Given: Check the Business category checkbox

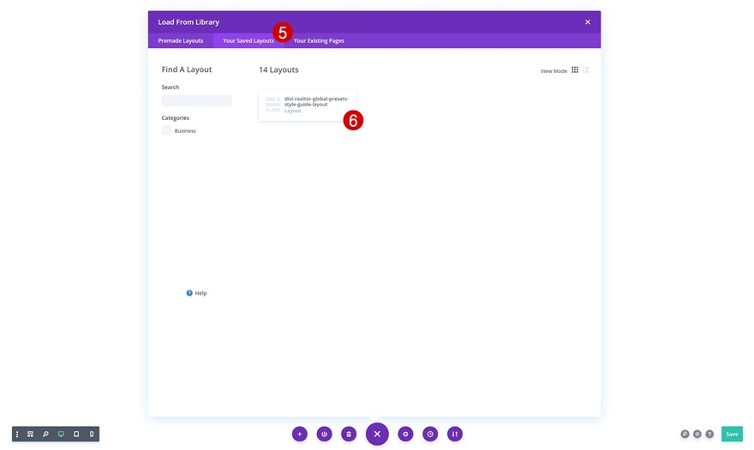Looking at the screenshot, I should pyautogui.click(x=166, y=130).
